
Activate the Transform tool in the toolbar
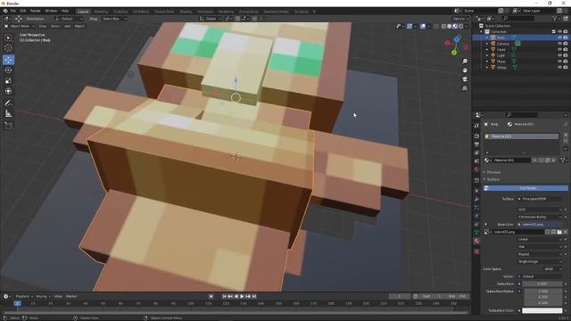[8, 91]
